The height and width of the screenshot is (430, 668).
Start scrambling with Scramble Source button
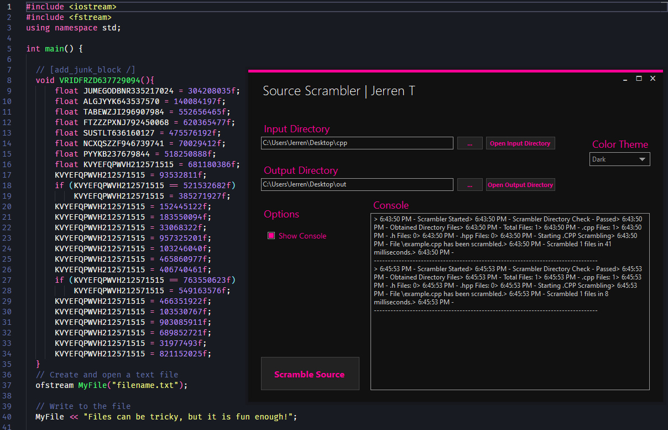click(x=310, y=374)
